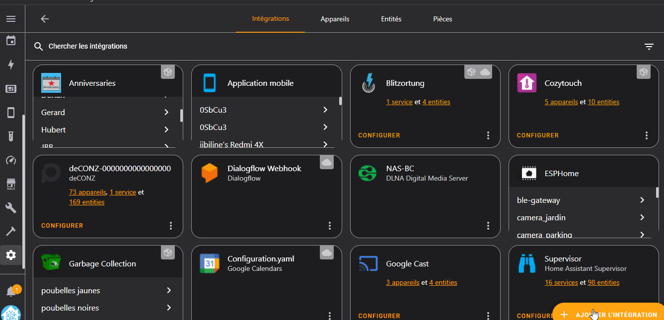This screenshot has width=664, height=320.
Task: Click the custom integration cube badge on Anniversaries
Action: [x=168, y=72]
